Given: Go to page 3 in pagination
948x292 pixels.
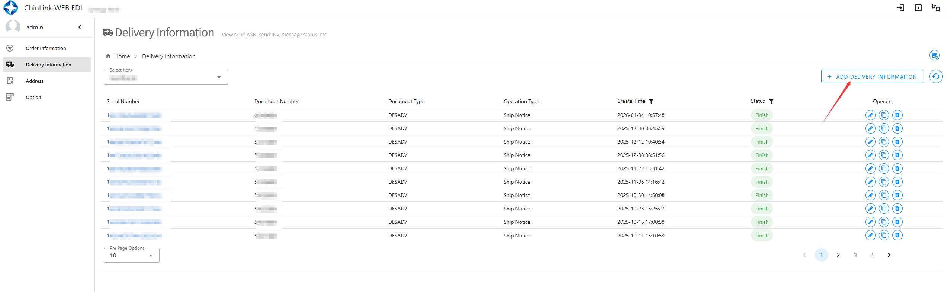Looking at the screenshot, I should (855, 255).
